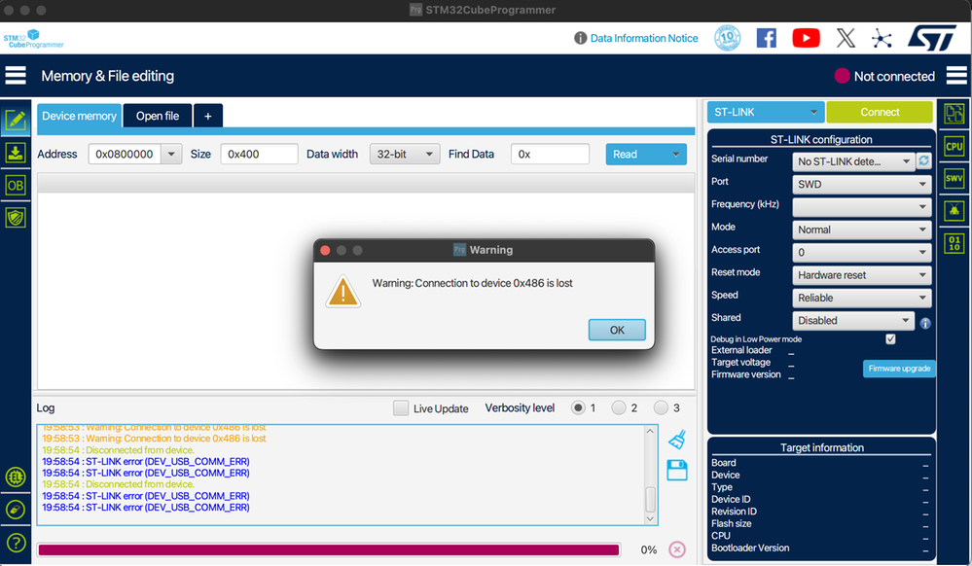The width and height of the screenshot is (972, 566).
Task: Open the bug debug icon on right sidebar
Action: [954, 211]
